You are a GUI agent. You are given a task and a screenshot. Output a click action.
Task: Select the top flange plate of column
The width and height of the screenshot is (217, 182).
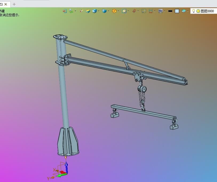pos(60,37)
